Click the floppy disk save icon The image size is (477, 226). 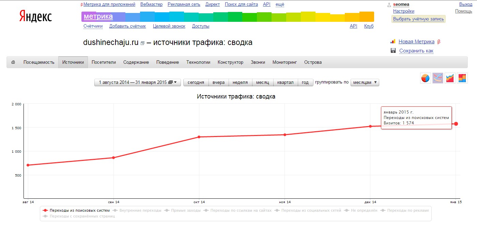tap(393, 51)
